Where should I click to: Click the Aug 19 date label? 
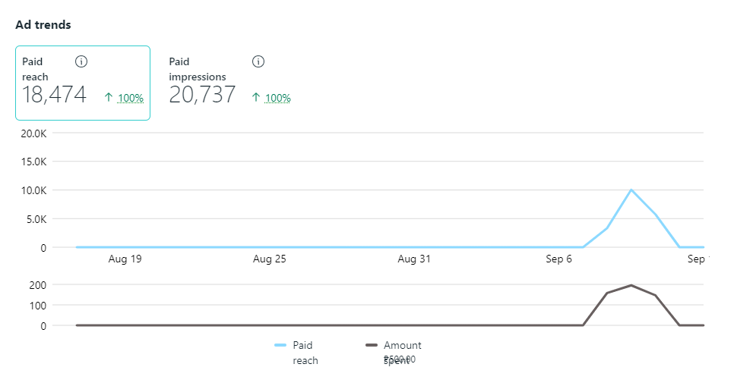pyautogui.click(x=125, y=259)
